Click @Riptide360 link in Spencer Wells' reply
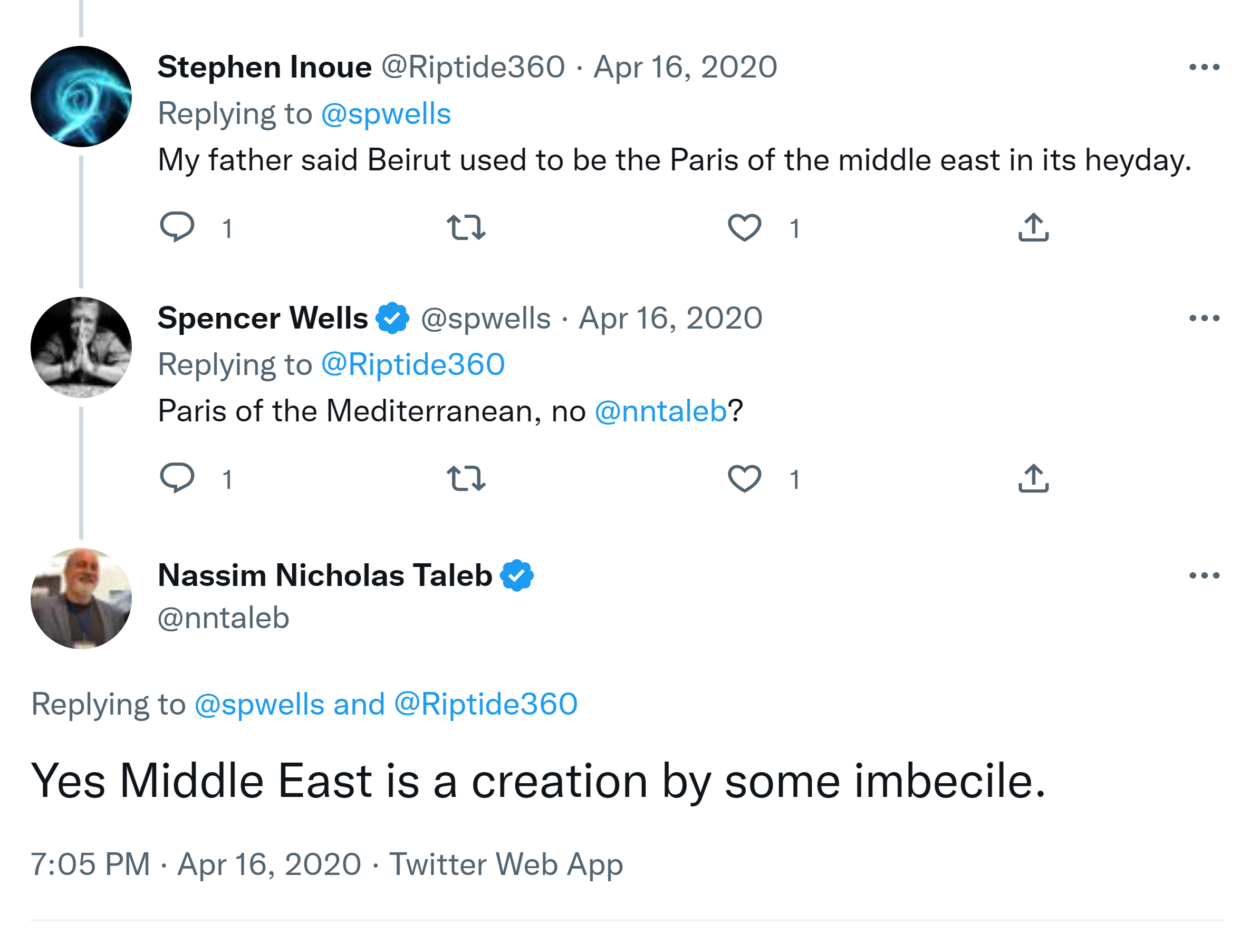 pos(412,365)
